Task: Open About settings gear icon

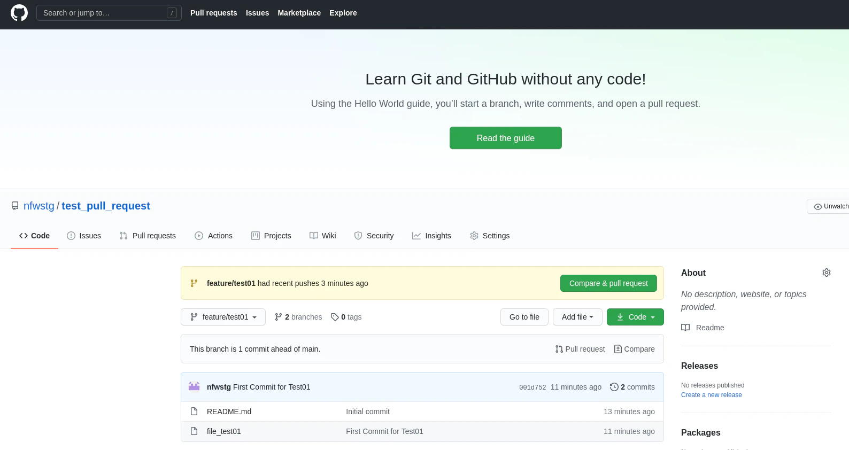Action: 827,273
